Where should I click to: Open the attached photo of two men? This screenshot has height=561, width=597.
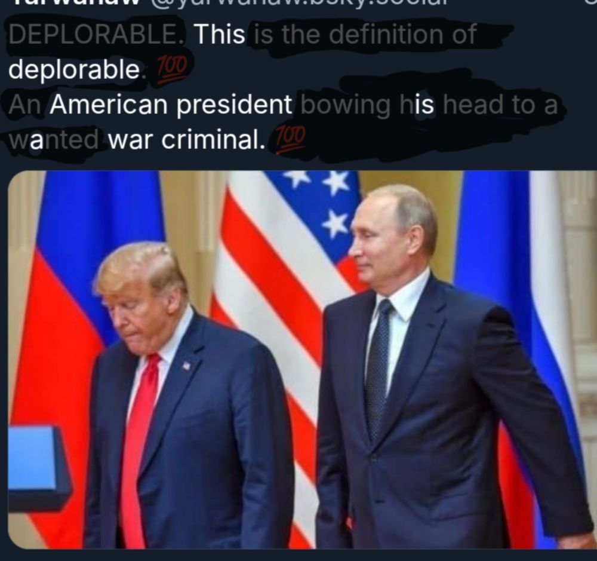coord(303,360)
